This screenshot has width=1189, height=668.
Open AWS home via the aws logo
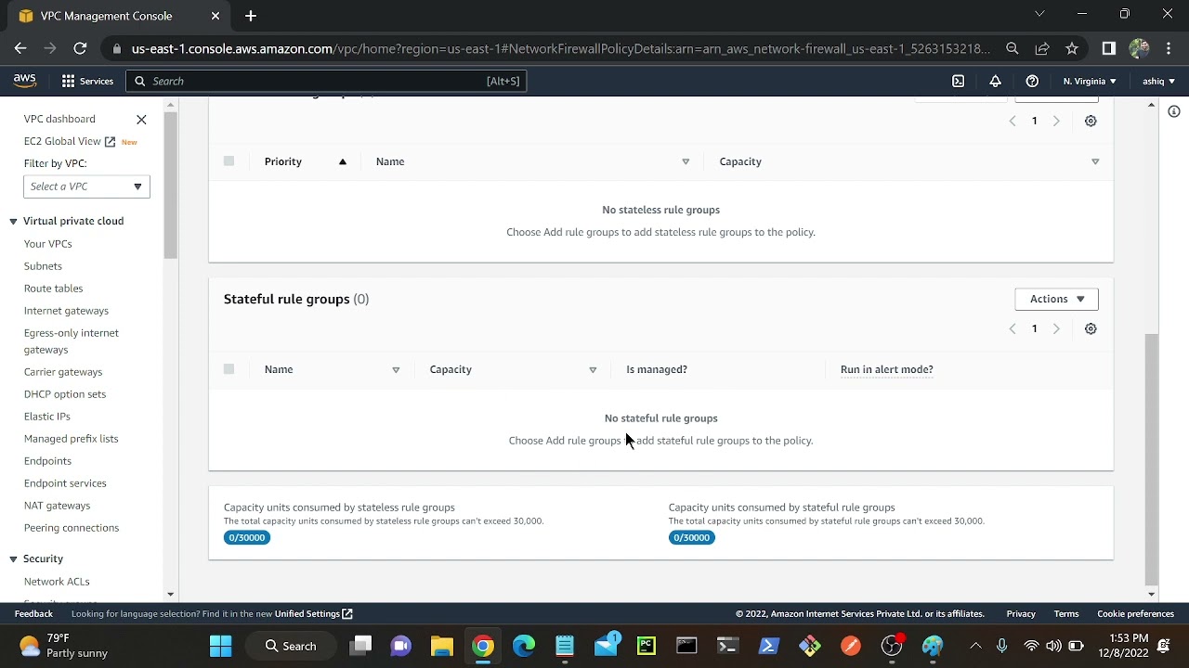(x=25, y=81)
